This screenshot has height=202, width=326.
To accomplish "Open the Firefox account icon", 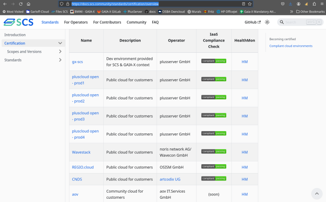I will coord(299,4).
